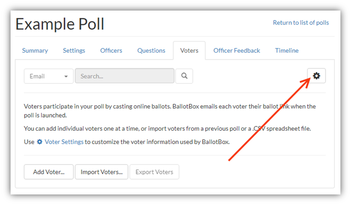Click the paragraph about importing .CSV voters
The width and height of the screenshot is (351, 205).
point(167,129)
